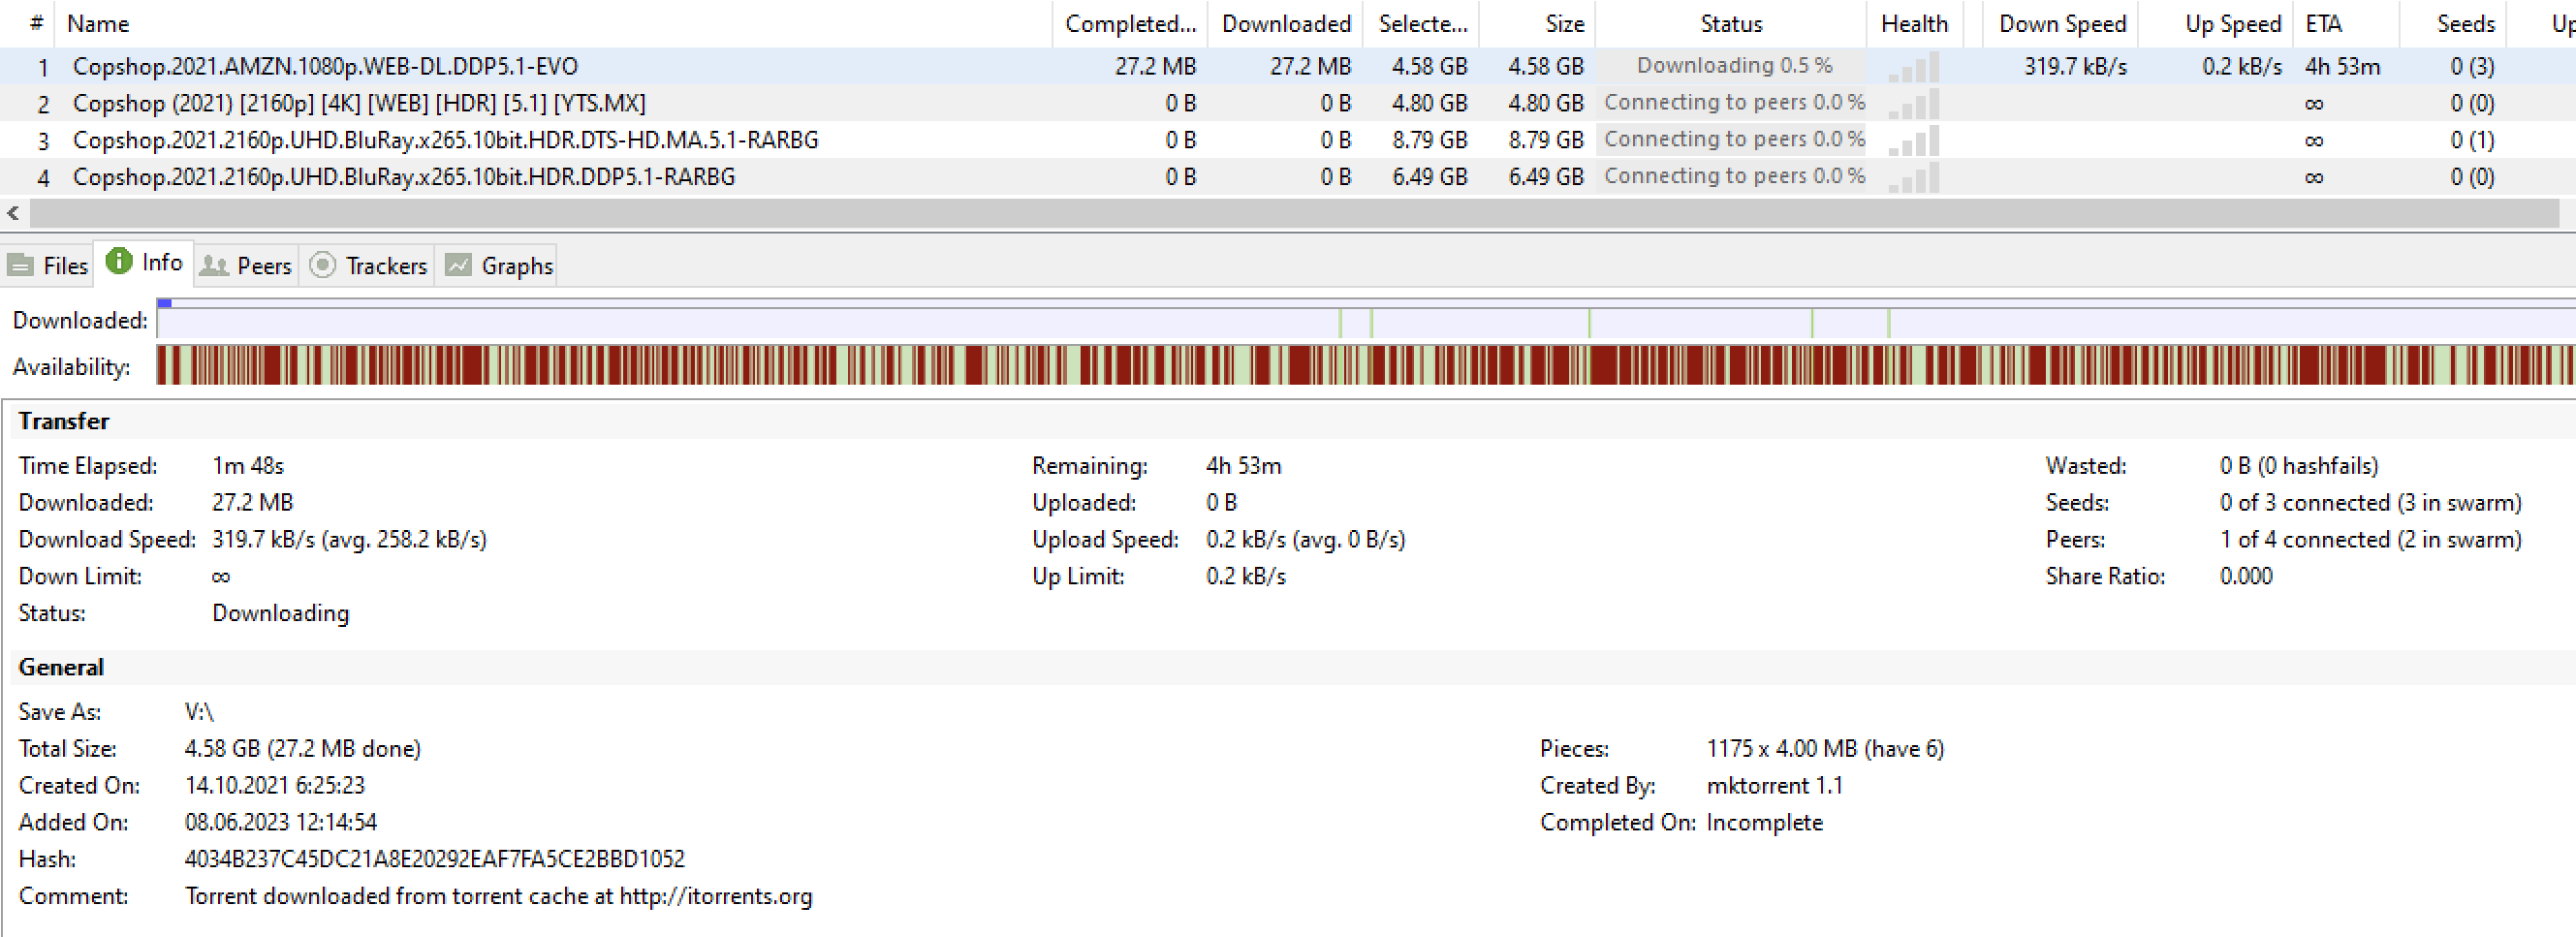Click the Availability pieces bar
2576x937 pixels.
(x=1366, y=365)
